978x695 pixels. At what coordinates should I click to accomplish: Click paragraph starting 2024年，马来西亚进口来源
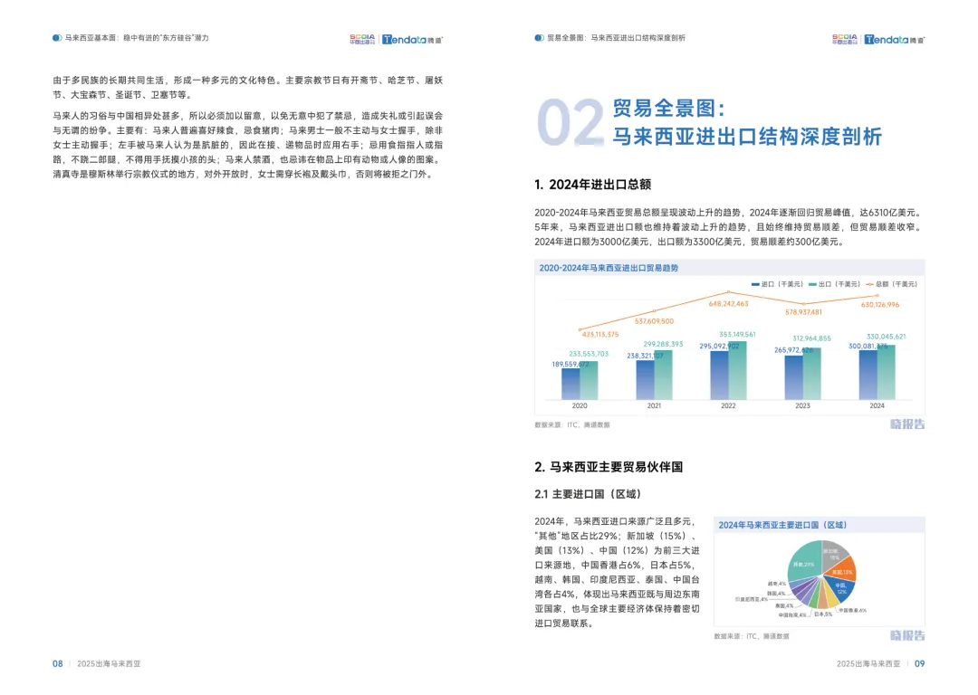coord(617,572)
